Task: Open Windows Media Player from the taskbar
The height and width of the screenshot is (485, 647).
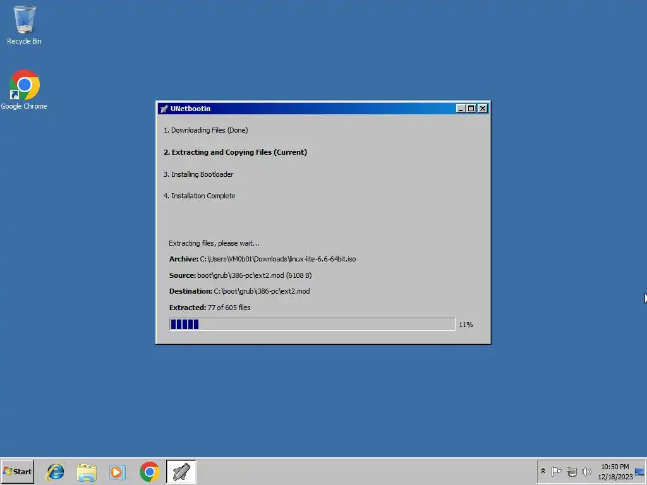Action: click(118, 472)
